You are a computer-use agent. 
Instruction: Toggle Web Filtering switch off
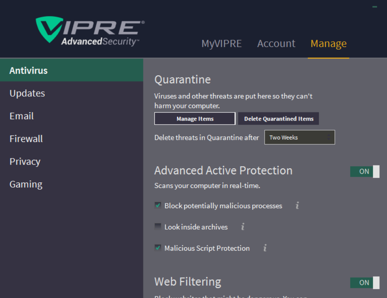[365, 283]
